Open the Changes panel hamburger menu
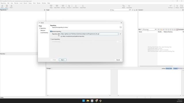This screenshot has width=184, height=103. click(x=183, y=68)
